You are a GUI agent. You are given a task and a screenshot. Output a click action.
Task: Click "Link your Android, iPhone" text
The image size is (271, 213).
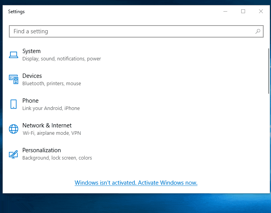pyautogui.click(x=51, y=108)
